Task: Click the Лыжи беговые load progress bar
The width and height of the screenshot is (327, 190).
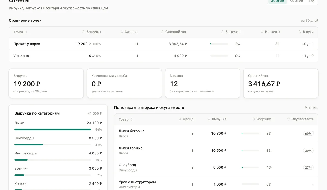Action: (250, 134)
